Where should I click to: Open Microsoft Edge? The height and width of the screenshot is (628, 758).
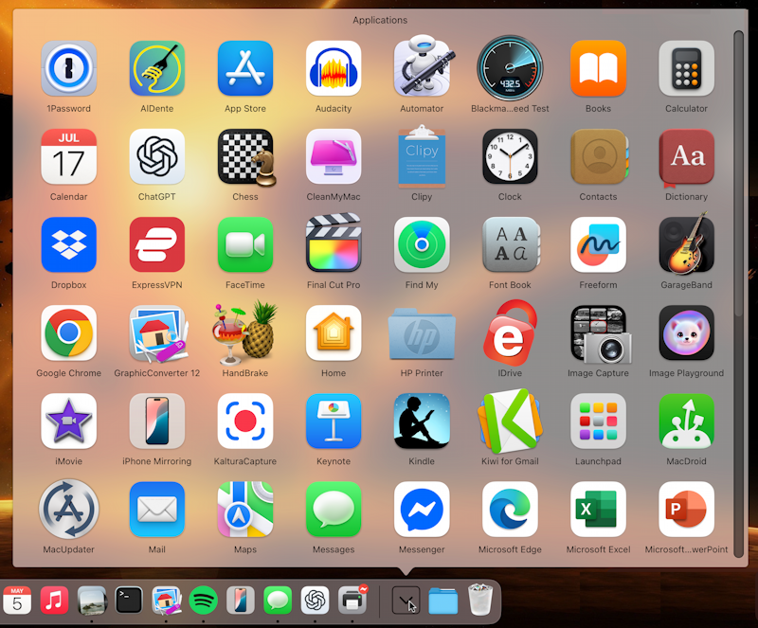tap(510, 509)
